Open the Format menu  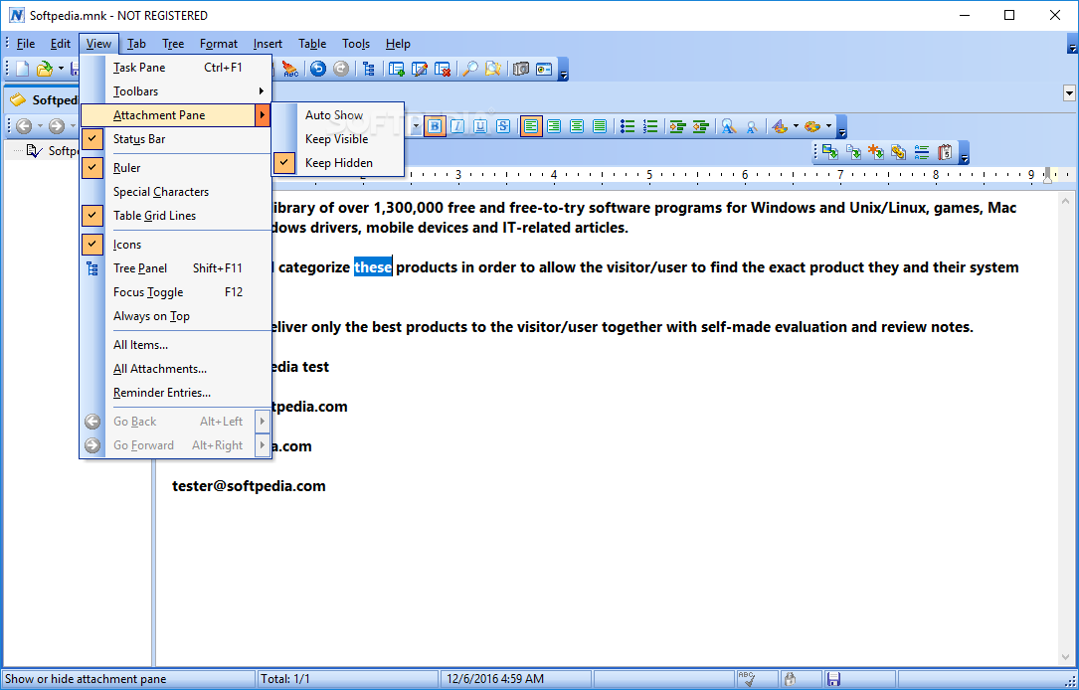(219, 44)
